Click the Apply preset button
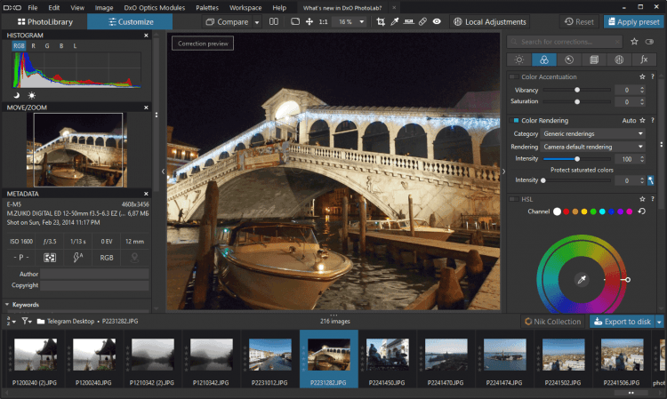Screen dimensions: 667x399 pyautogui.click(x=632, y=21)
